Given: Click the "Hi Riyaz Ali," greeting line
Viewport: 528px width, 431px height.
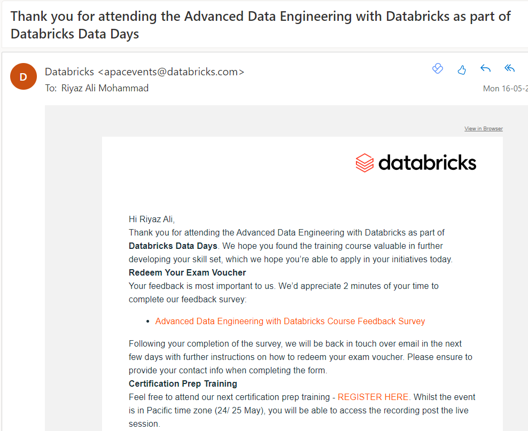Looking at the screenshot, I should [152, 219].
